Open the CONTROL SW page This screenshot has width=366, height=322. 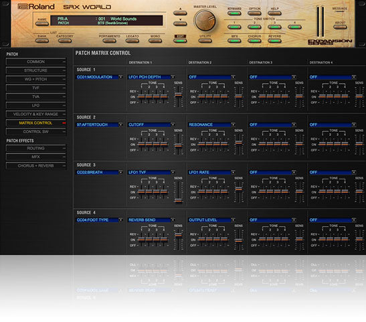click(36, 132)
